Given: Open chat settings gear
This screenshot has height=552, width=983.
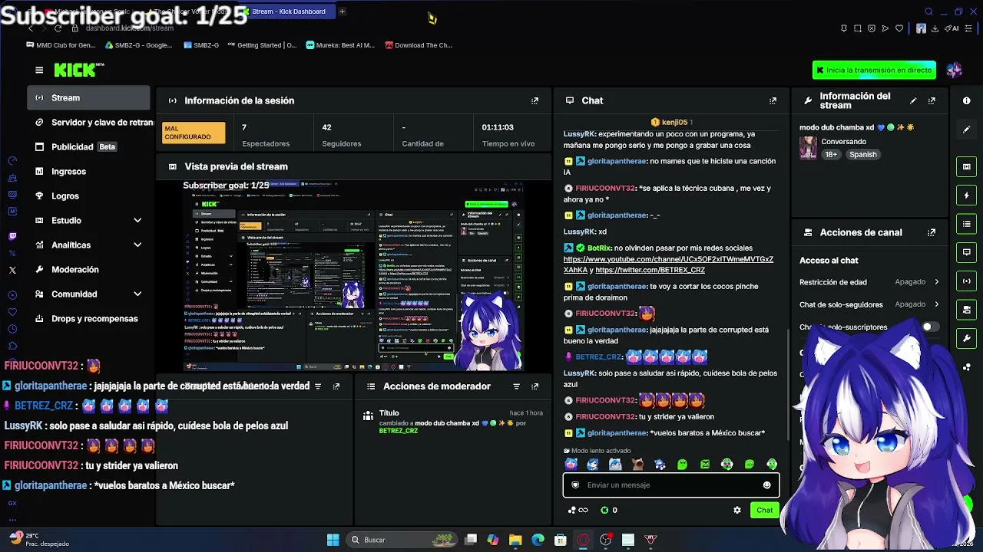Looking at the screenshot, I should pyautogui.click(x=737, y=510).
